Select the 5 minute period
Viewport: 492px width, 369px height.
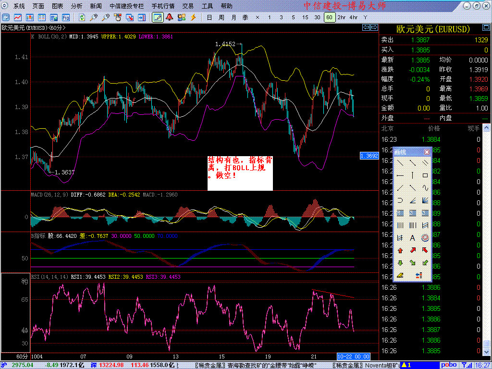tap(293, 18)
